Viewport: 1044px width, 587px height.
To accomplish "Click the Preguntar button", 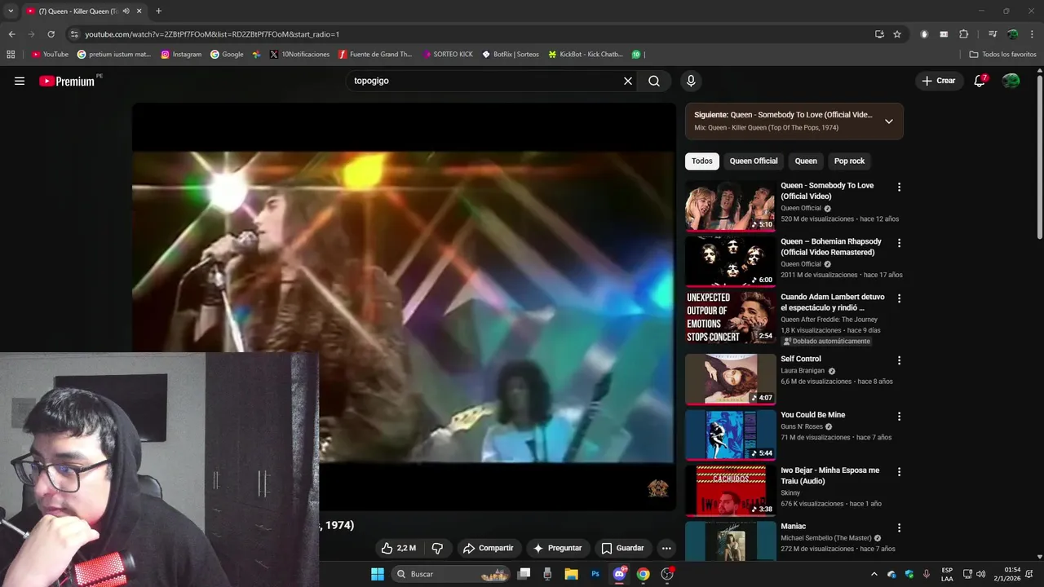I will point(557,548).
